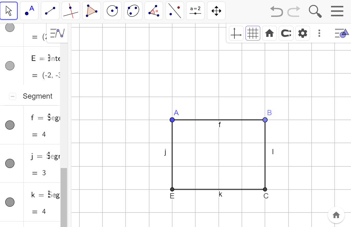Click point B in the graphics view
Image resolution: width=351 pixels, height=227 pixels.
[265, 120]
